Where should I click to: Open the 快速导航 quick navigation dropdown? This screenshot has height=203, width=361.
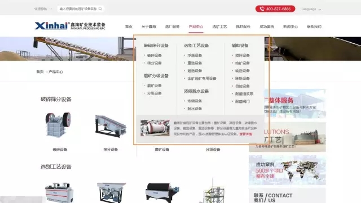click(43, 9)
